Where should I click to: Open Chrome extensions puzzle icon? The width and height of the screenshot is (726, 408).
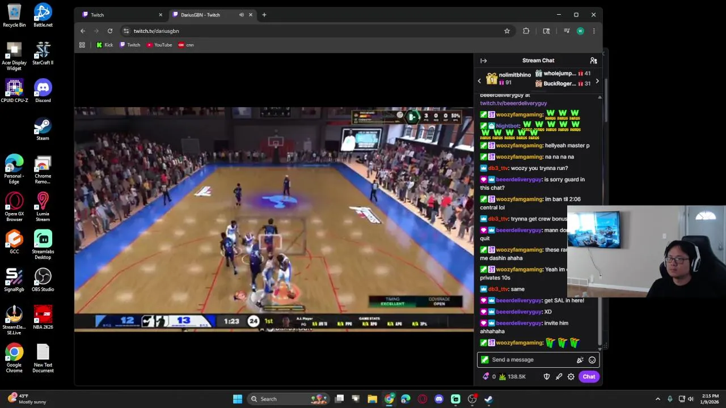526,31
